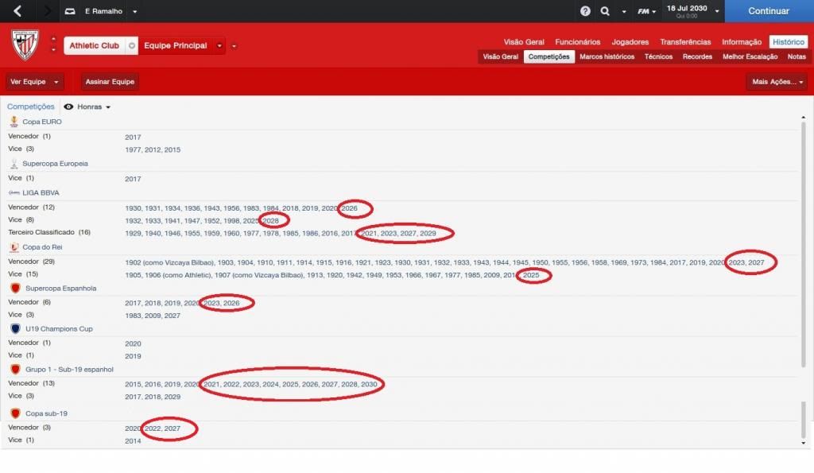The width and height of the screenshot is (814, 473).
Task: Open the help question mark icon
Action: [x=585, y=11]
